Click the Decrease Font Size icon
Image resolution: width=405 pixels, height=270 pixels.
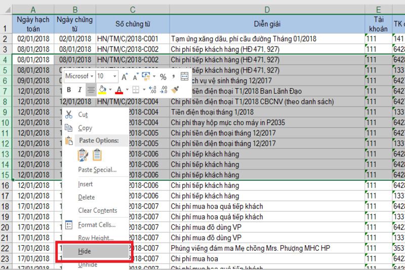click(136, 76)
